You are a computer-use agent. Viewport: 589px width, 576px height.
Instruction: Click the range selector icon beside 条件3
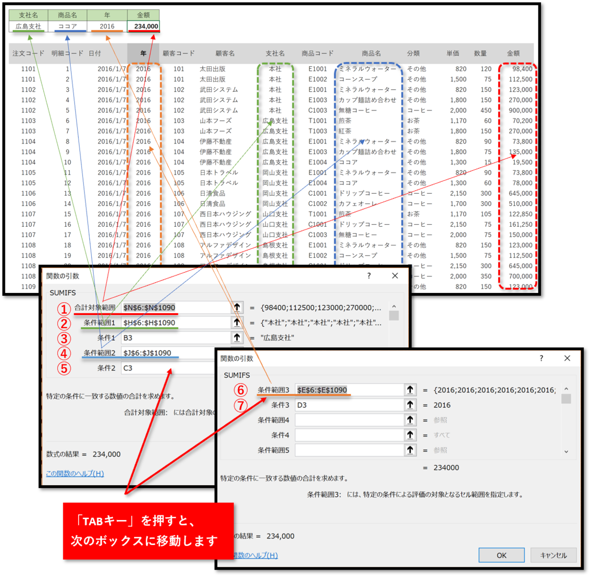(410, 404)
